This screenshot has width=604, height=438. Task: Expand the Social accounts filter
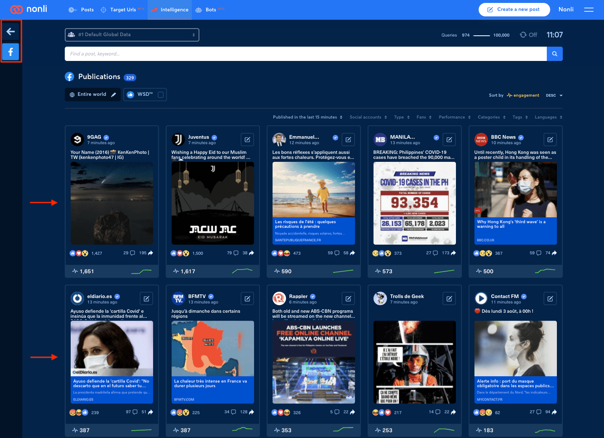368,117
